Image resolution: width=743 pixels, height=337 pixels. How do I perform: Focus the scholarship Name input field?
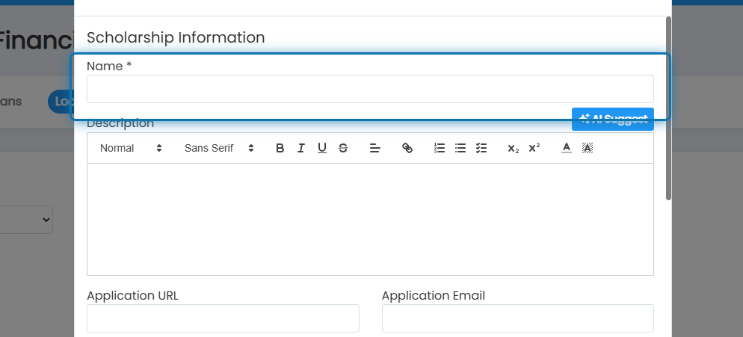pyautogui.click(x=370, y=89)
